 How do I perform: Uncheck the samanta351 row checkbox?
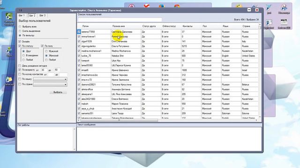(x=79, y=113)
